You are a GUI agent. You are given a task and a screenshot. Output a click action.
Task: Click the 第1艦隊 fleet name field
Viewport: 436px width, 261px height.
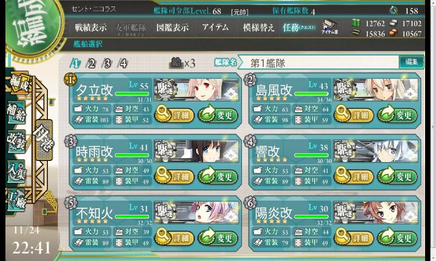coord(319,63)
